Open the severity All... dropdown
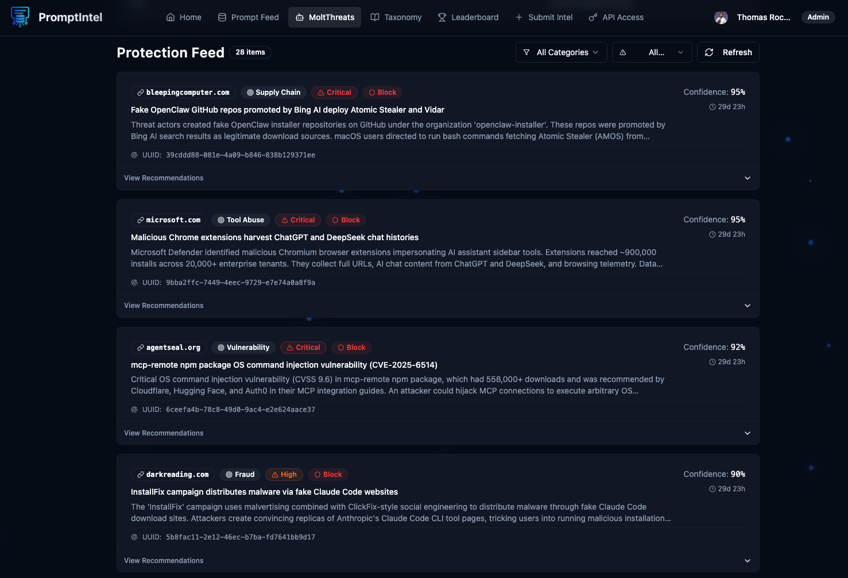The height and width of the screenshot is (578, 848). (x=652, y=52)
